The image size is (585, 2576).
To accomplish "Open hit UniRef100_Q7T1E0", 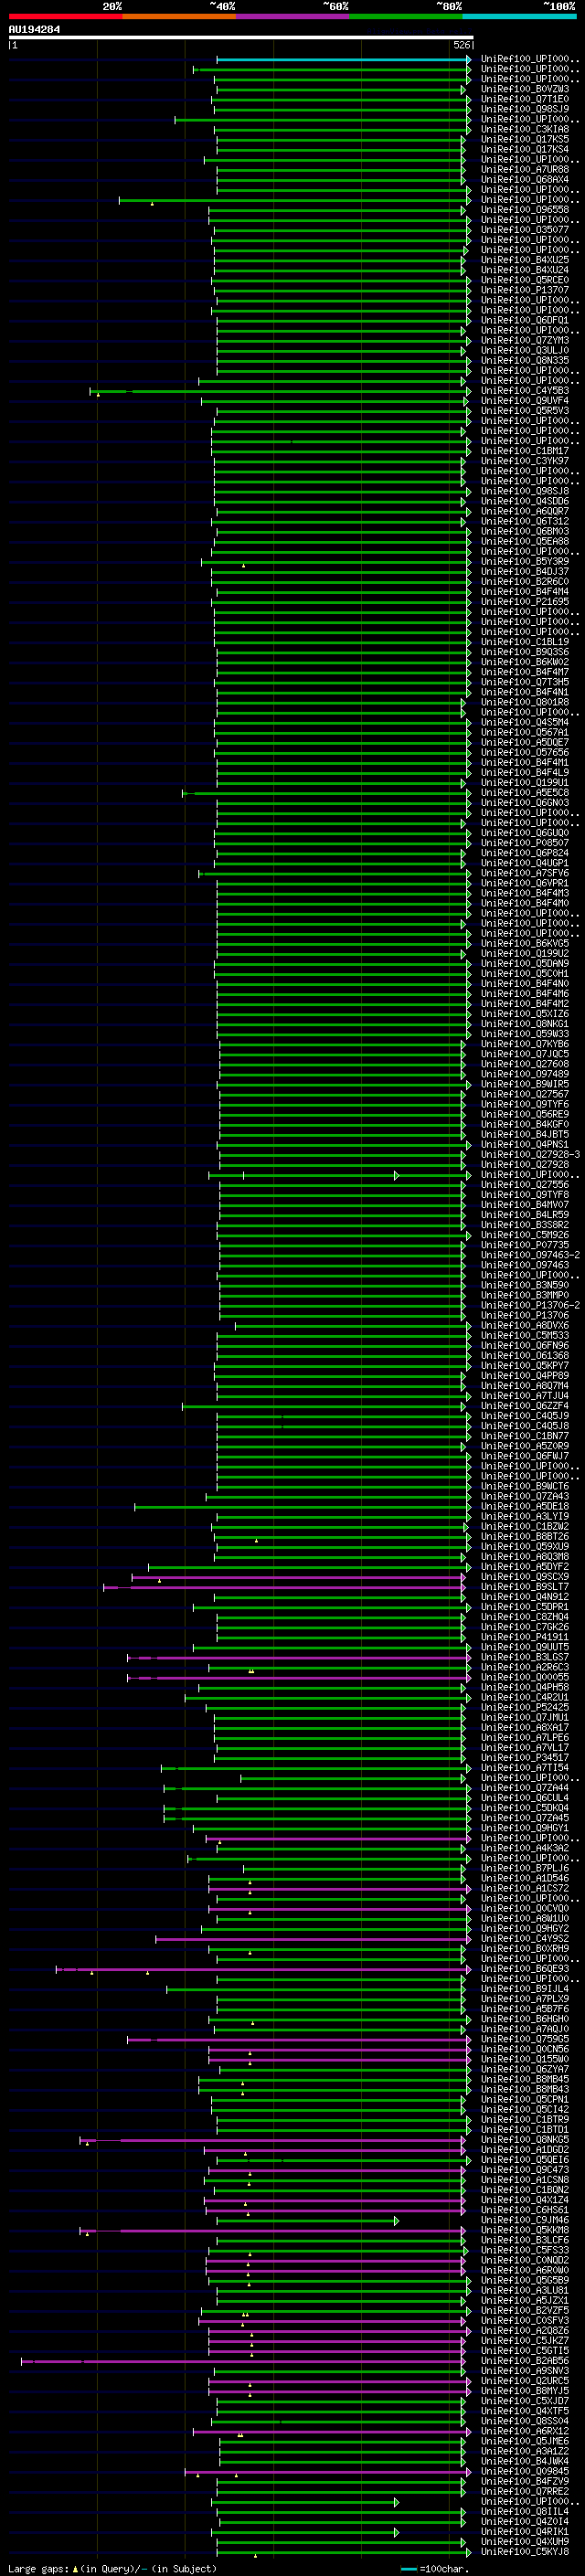I will [x=525, y=99].
